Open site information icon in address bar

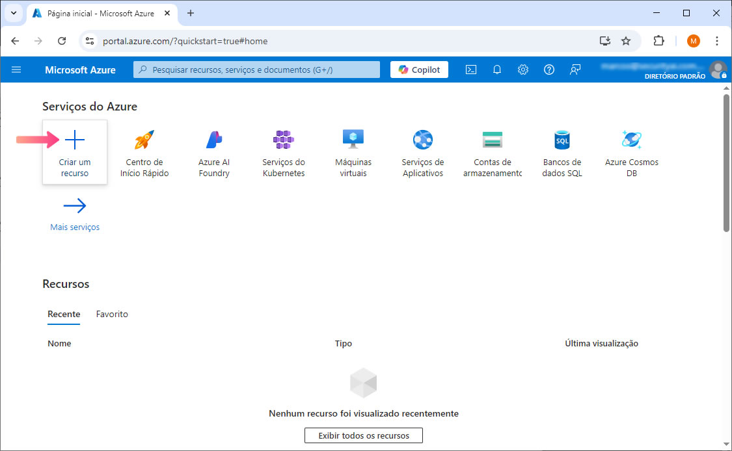[90, 41]
